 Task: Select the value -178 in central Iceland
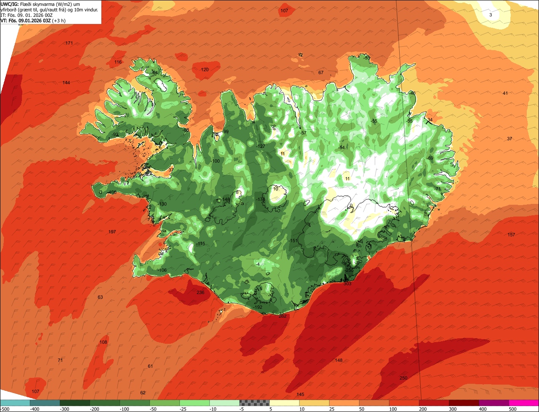261,199
